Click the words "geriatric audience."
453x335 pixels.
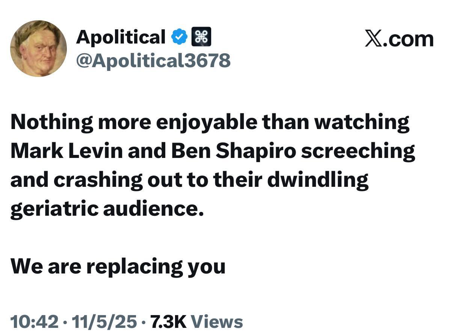(107, 209)
